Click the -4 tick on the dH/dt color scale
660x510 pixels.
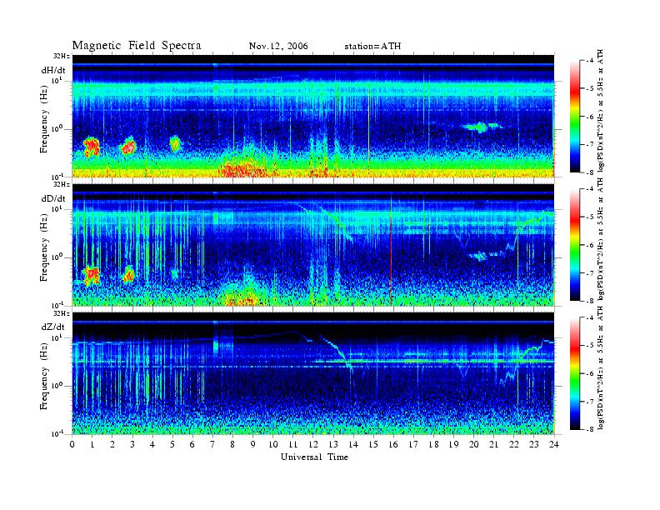pos(589,61)
